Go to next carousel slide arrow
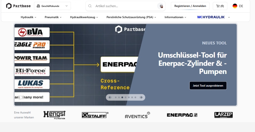255x132 pixels. click(142, 97)
